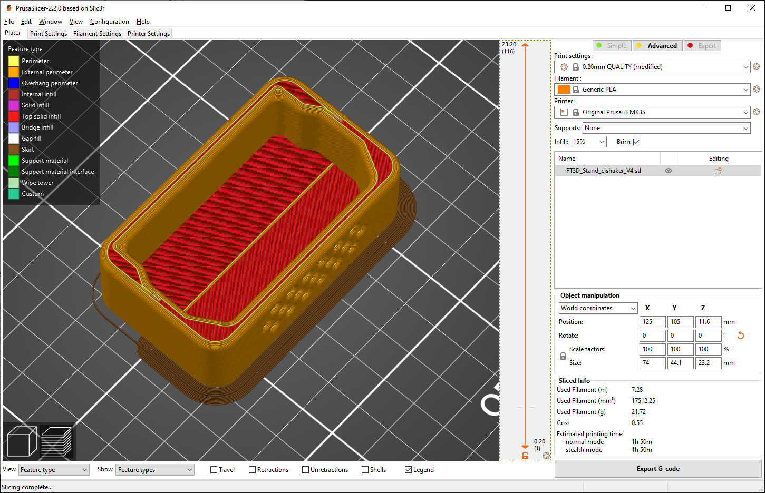Open the Show Feature types dropdown

tap(155, 470)
